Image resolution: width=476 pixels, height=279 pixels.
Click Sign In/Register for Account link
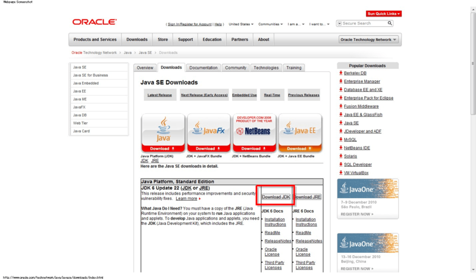click(190, 24)
